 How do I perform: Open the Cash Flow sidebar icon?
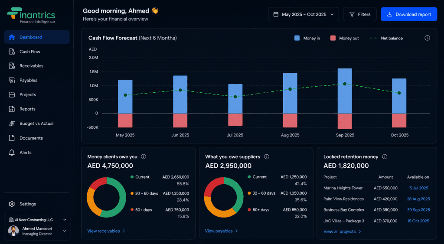12,52
